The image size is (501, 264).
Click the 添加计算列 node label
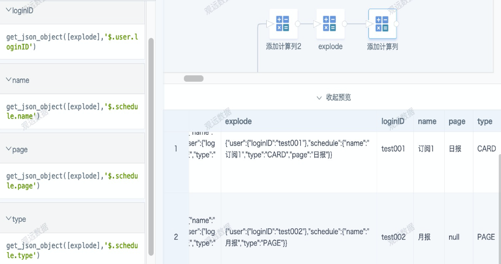coord(383,47)
